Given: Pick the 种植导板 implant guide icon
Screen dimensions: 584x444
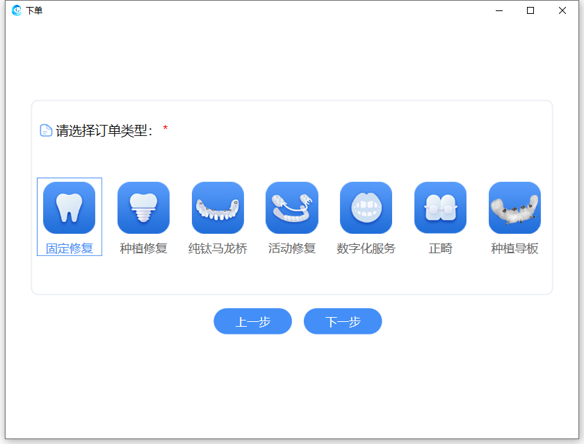Looking at the screenshot, I should pyautogui.click(x=514, y=207).
